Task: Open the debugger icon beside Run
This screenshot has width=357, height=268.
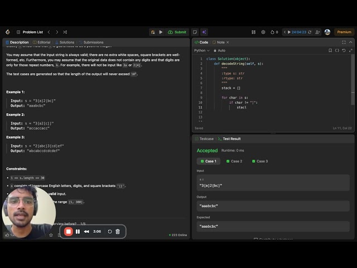Action: pos(153,32)
